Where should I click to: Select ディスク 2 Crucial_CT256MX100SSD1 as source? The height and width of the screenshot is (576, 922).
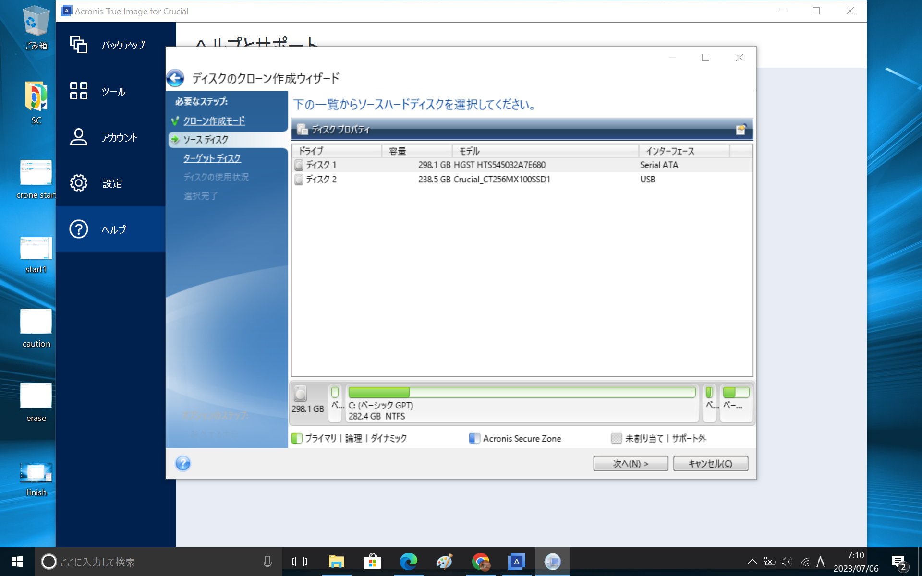point(432,180)
